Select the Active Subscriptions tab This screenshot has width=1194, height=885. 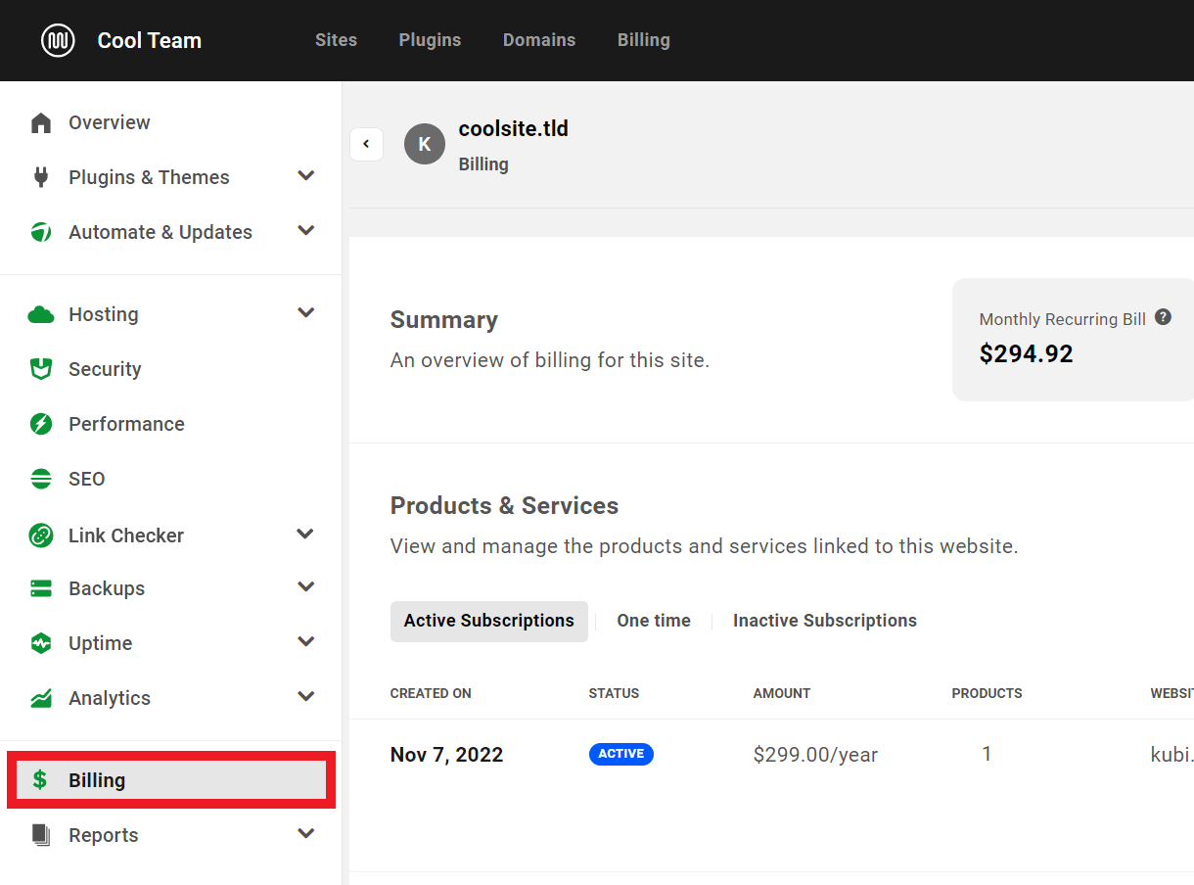(x=489, y=622)
